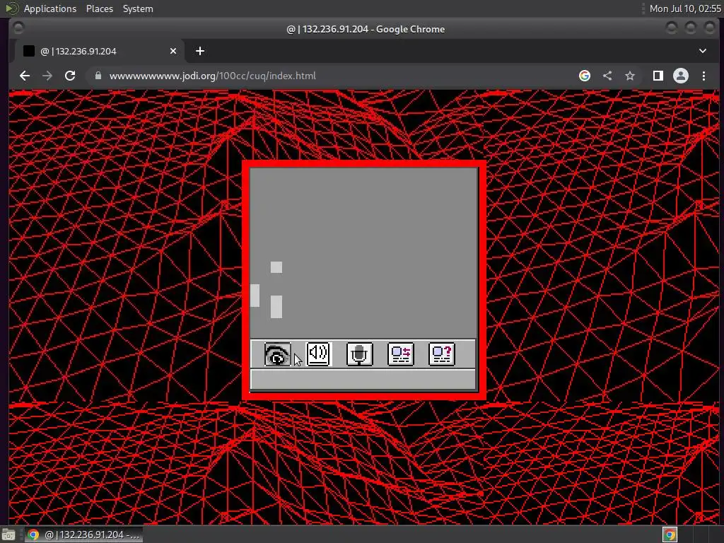This screenshot has height=543, width=724.
Task: View site information lock icon
Action: point(98,75)
